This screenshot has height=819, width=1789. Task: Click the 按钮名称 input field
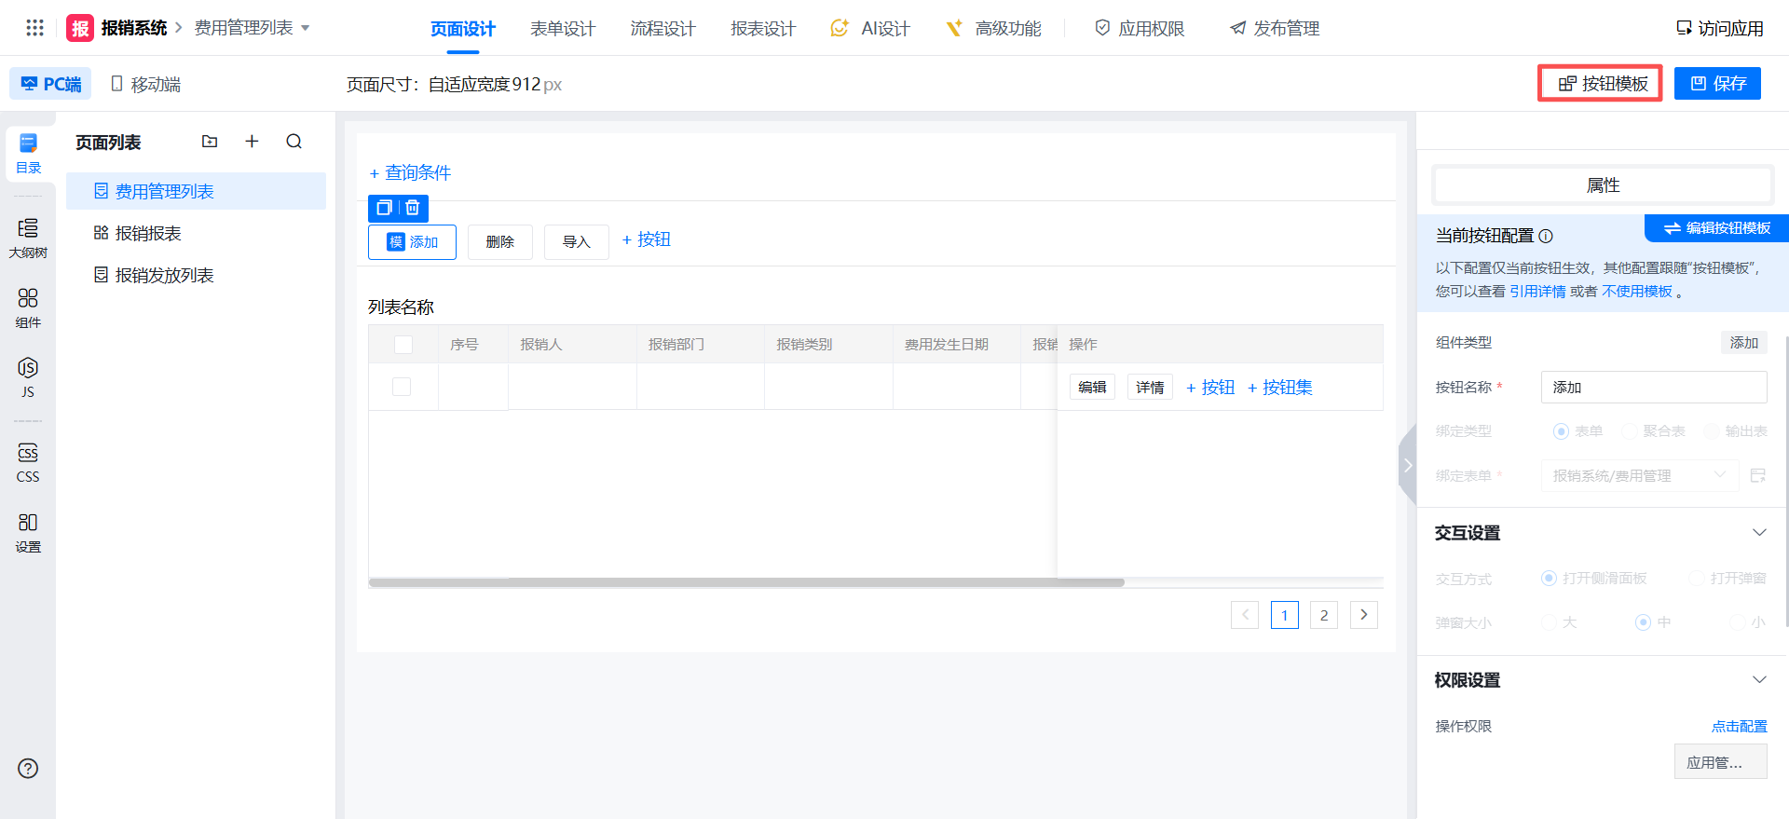tap(1653, 388)
